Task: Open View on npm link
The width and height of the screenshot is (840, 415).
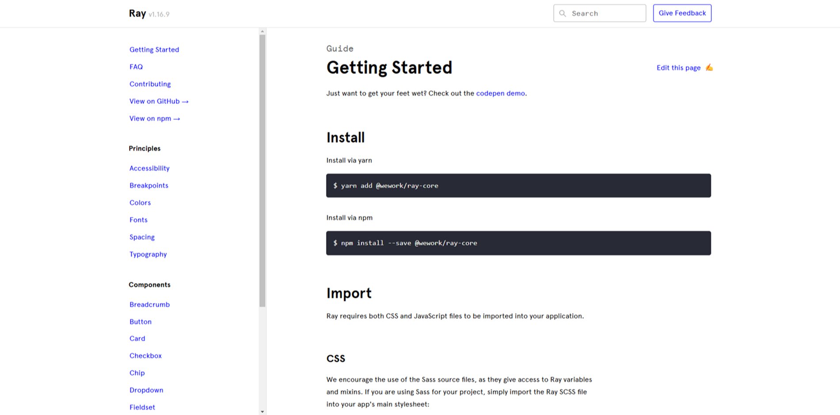Action: (155, 118)
